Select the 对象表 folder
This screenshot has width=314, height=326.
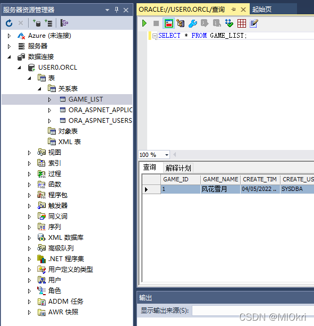(68, 131)
